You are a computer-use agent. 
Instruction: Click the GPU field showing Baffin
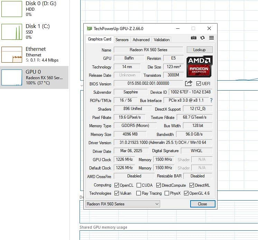coord(129,58)
